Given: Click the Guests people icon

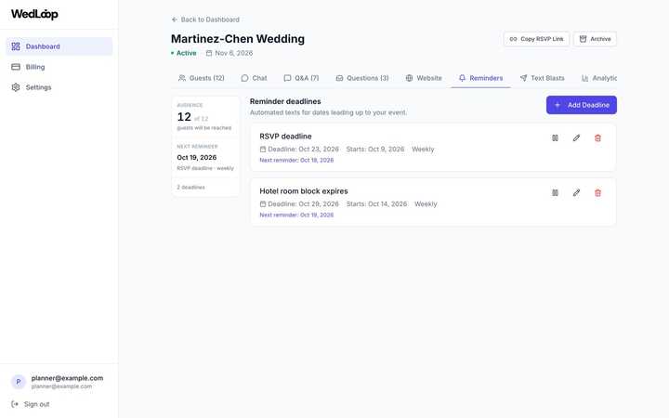Looking at the screenshot, I should (182, 78).
